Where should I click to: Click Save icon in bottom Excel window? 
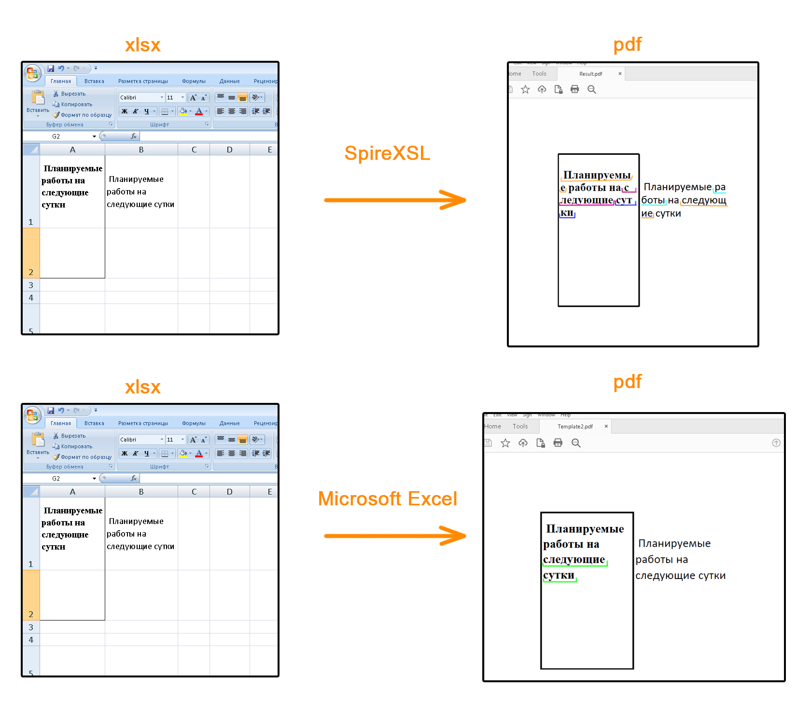point(51,411)
